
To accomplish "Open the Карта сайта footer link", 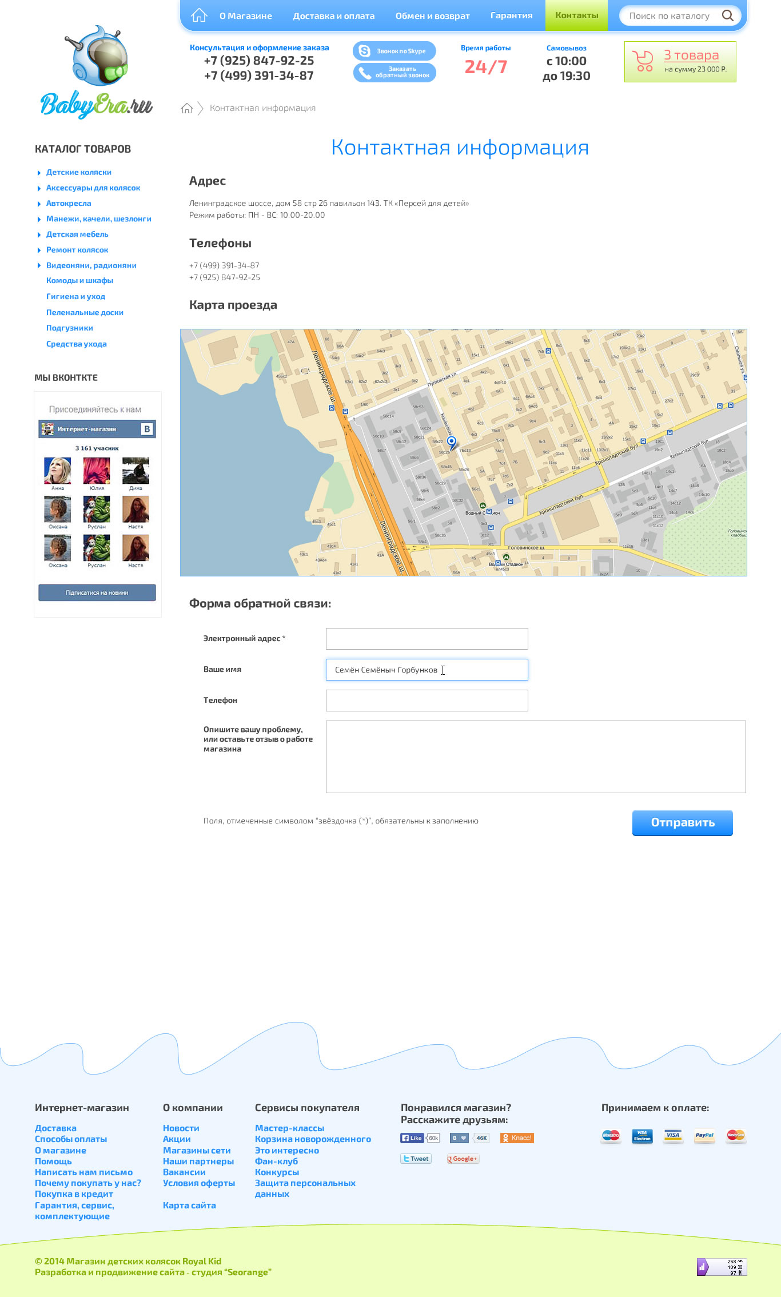I will click(x=189, y=1205).
